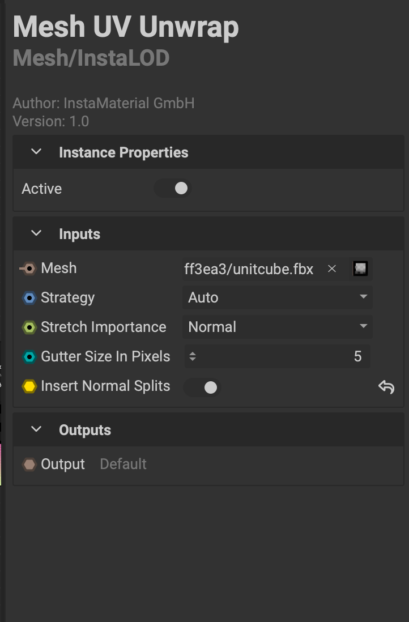Click the green Stretch Importance socket icon
The image size is (409, 622).
click(x=29, y=327)
